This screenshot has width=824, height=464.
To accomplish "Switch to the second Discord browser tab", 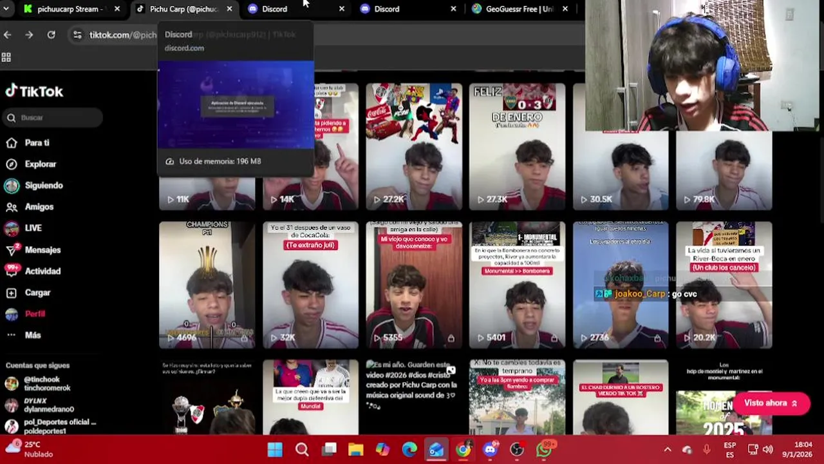I will pos(387,9).
